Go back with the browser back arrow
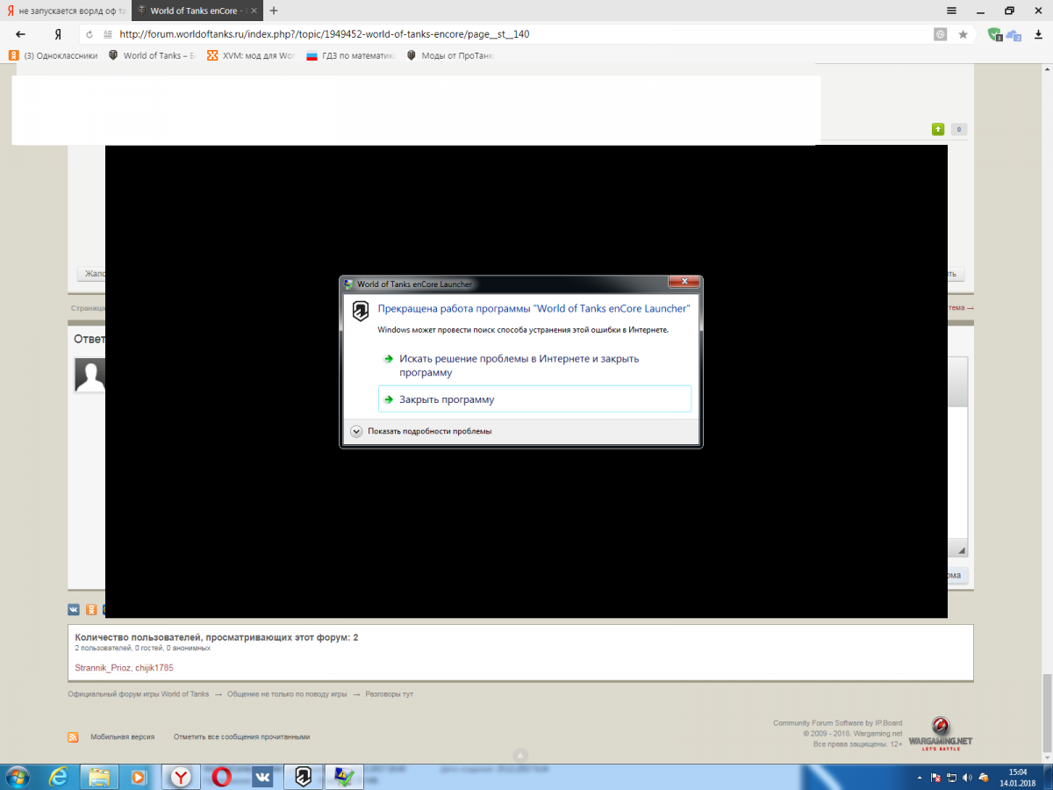The image size is (1053, 790). coord(20,34)
